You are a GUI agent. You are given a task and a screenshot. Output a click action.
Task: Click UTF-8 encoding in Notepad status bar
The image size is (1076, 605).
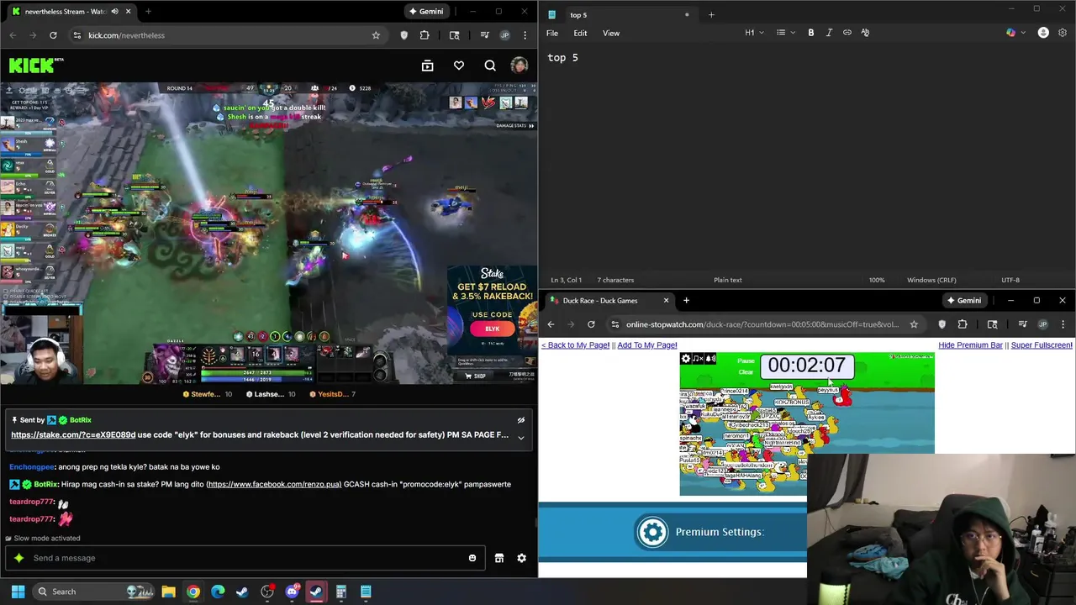point(1010,280)
